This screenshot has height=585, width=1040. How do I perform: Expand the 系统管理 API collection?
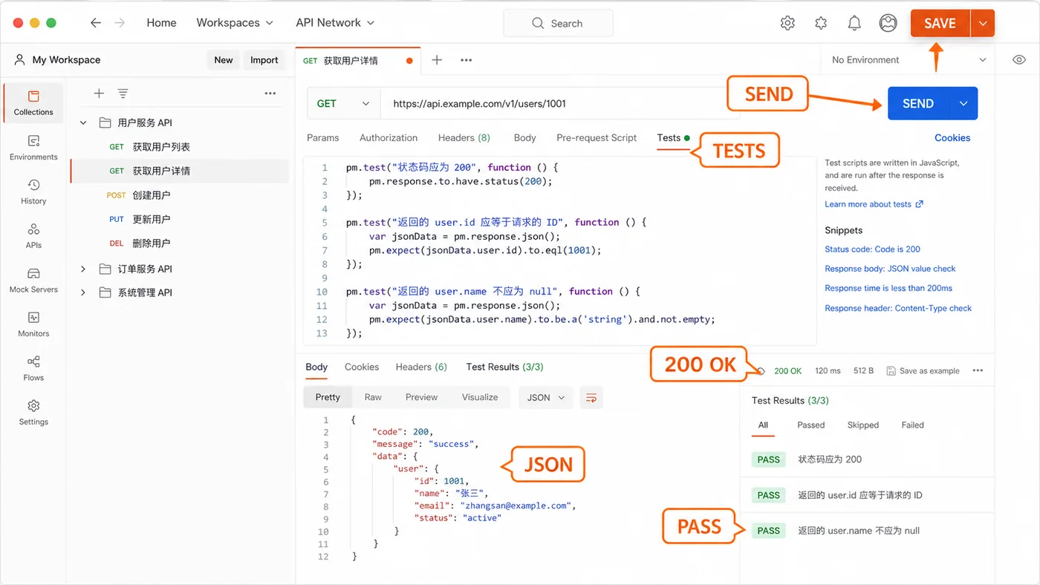click(83, 292)
